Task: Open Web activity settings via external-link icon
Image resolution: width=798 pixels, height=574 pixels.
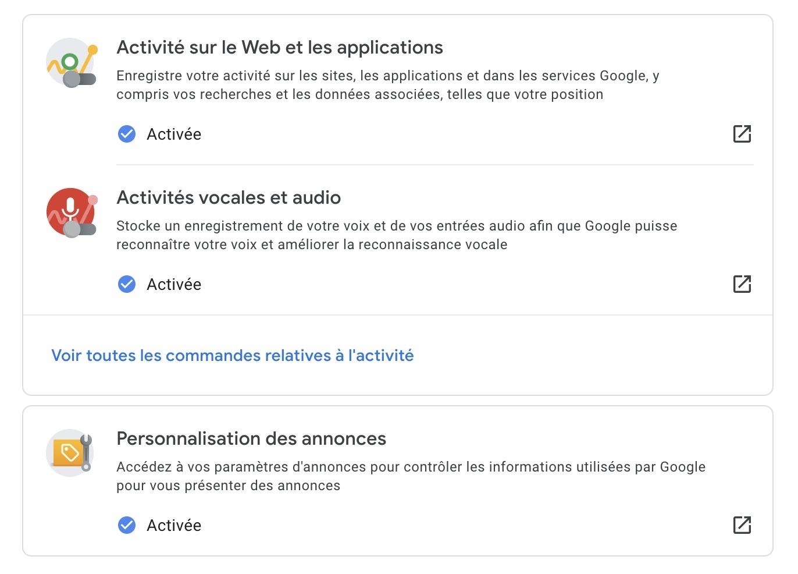Action: 742,134
